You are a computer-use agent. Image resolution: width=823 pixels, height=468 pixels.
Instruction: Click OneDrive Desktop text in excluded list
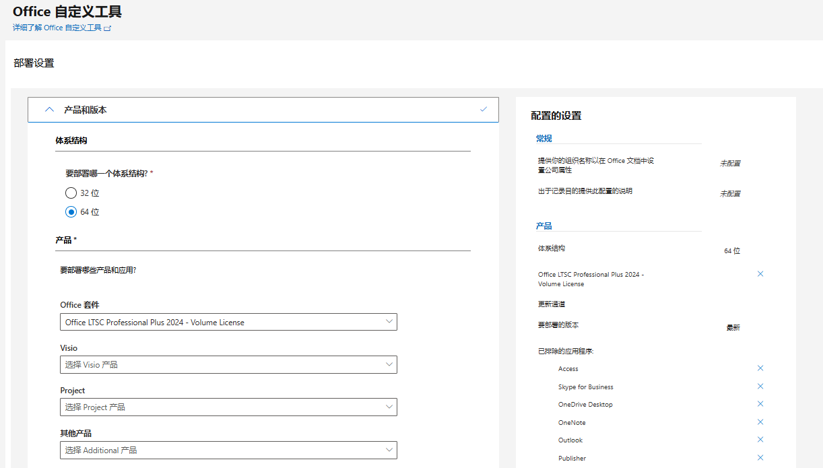click(585, 405)
